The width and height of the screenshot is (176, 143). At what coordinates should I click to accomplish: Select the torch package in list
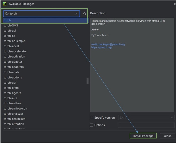click(x=7, y=20)
